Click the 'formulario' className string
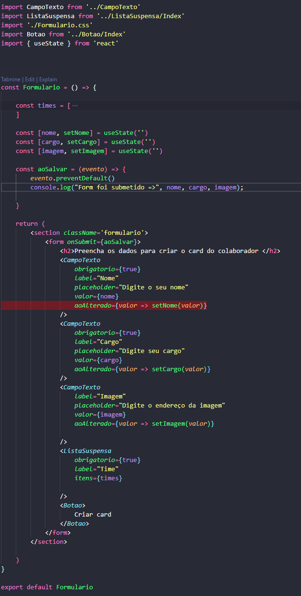301x596 pixels. coord(122,233)
